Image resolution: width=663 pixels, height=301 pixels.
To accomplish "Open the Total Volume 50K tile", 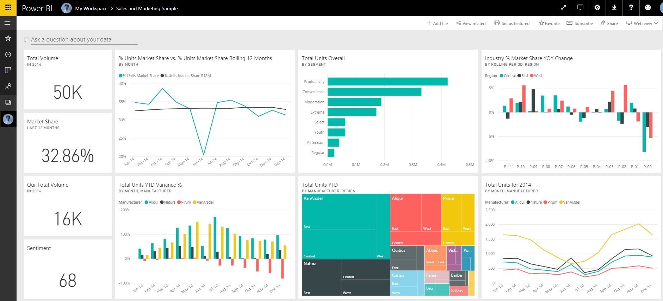I will pos(68,79).
